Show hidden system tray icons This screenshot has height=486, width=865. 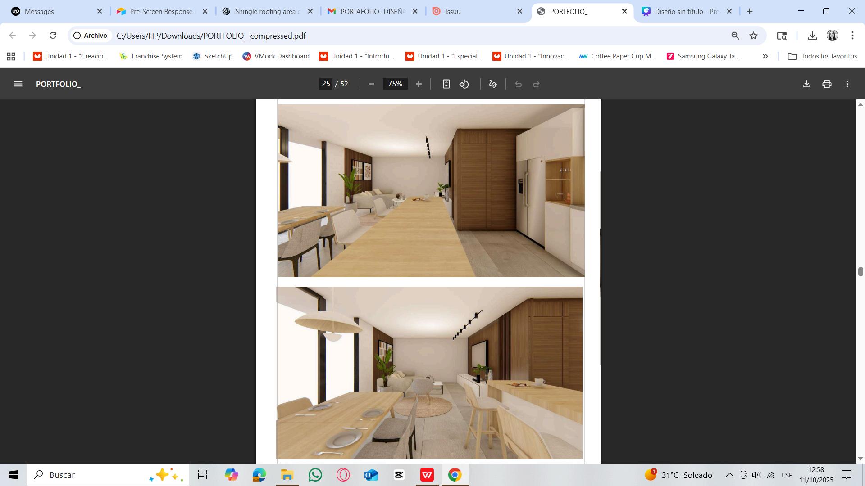[x=729, y=475]
